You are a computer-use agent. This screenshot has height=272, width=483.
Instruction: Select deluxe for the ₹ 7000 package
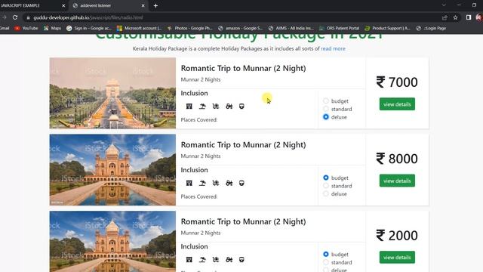pyautogui.click(x=326, y=117)
